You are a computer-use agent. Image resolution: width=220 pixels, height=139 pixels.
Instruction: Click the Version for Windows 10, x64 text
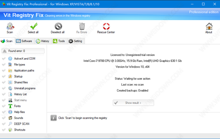[132, 67]
